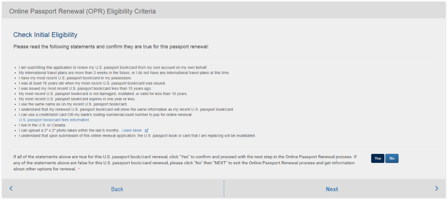Image resolution: width=448 pixels, height=200 pixels.
Task: Select the Yes eligibility confirmation button
Action: (378, 159)
